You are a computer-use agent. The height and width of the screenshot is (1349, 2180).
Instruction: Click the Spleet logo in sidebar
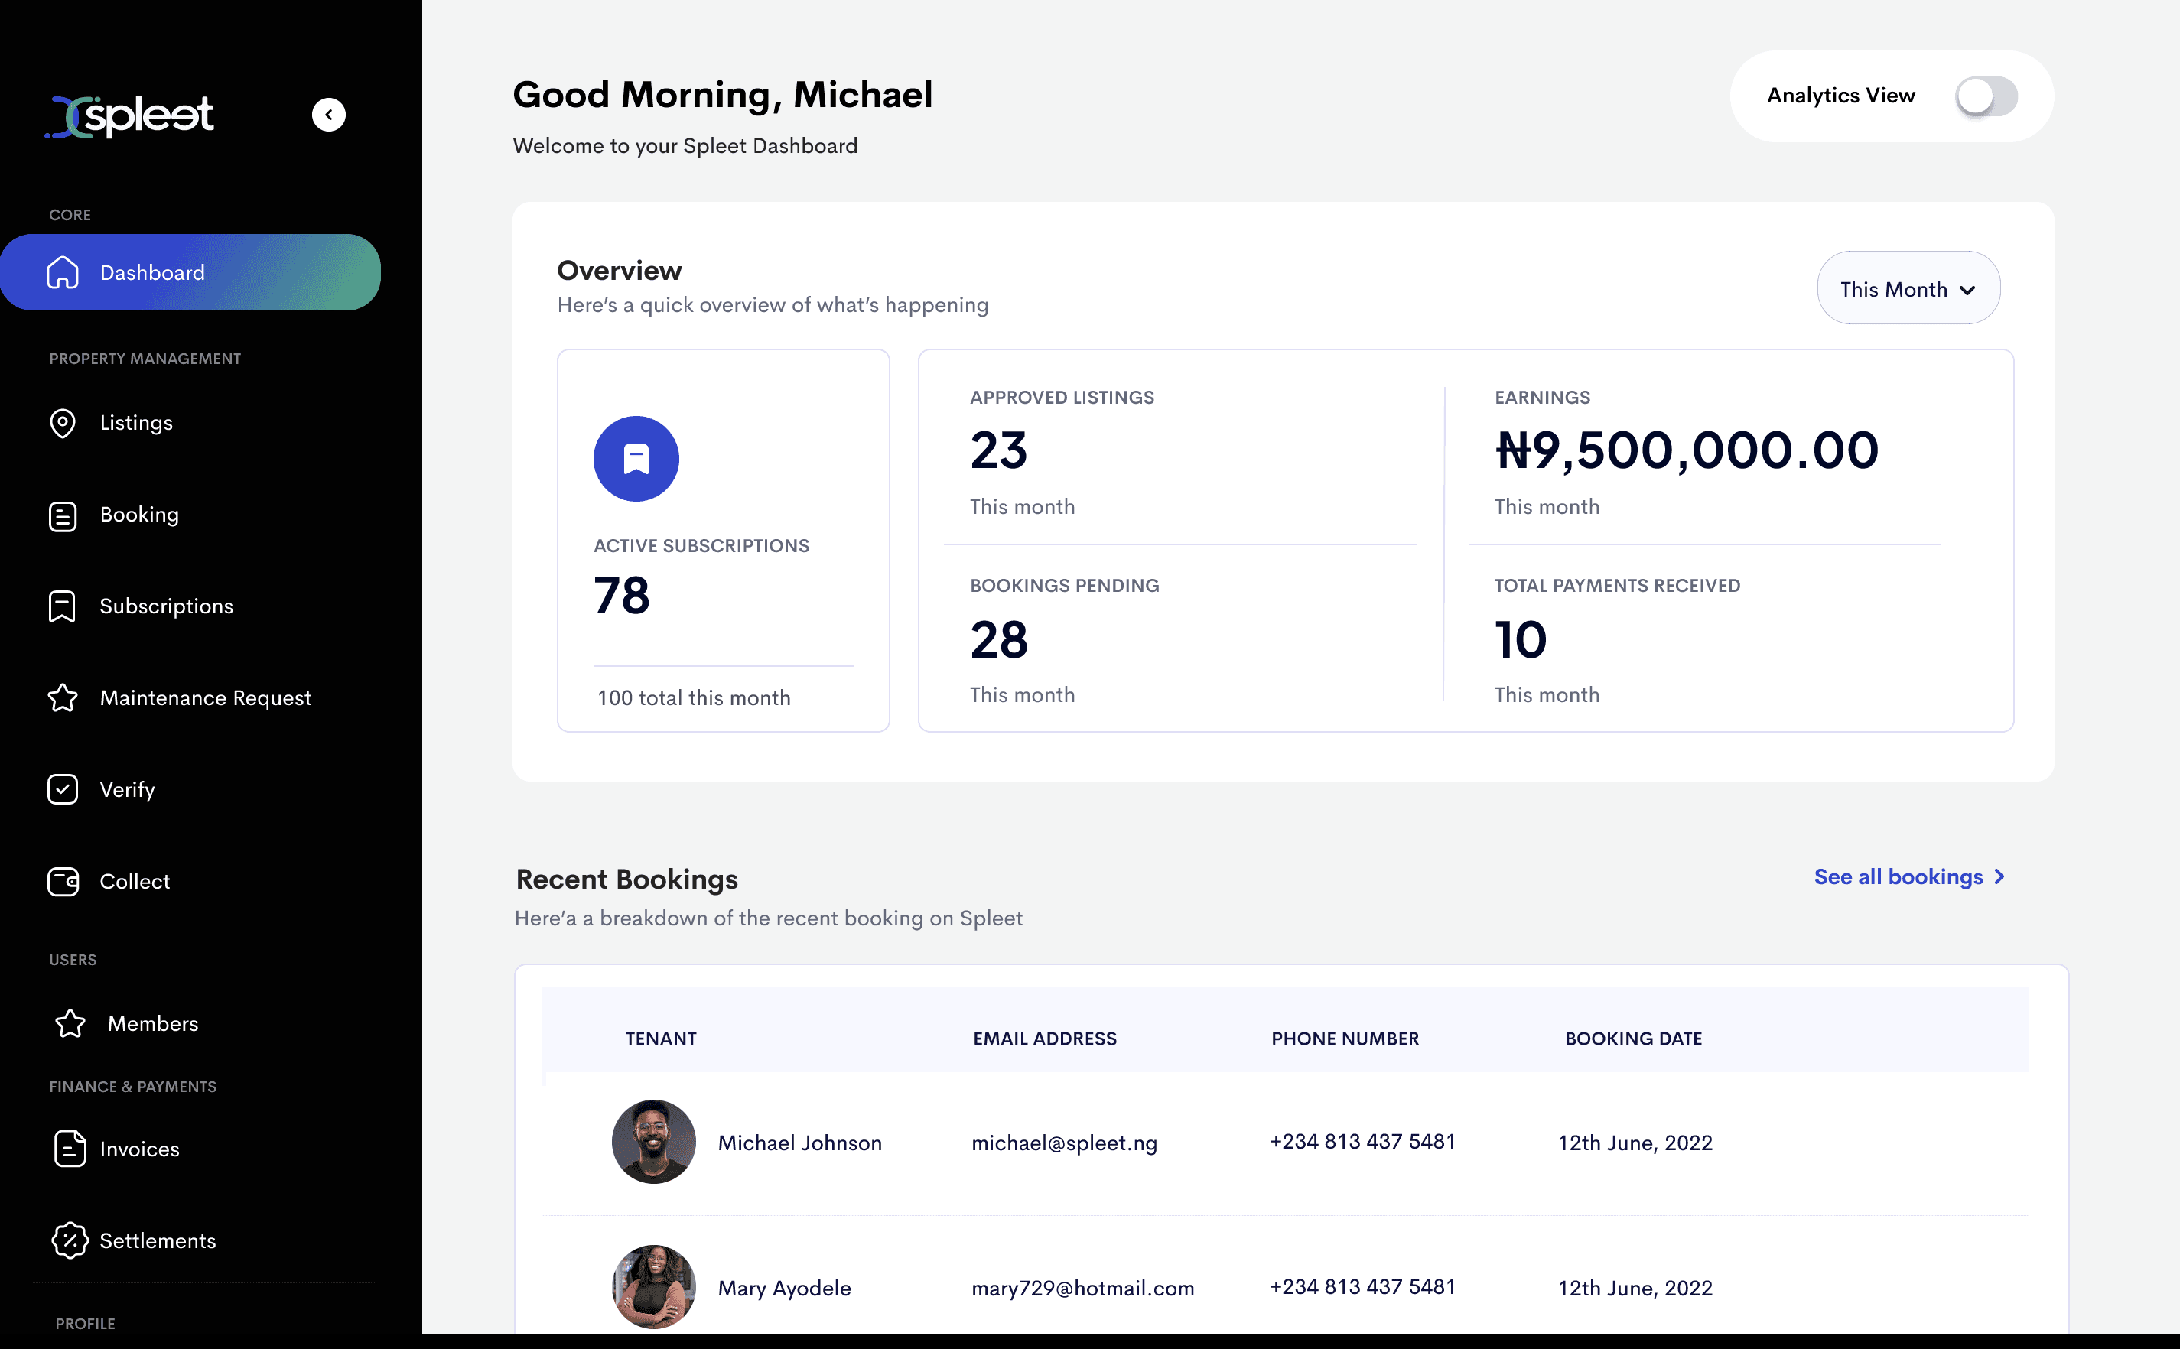click(130, 116)
